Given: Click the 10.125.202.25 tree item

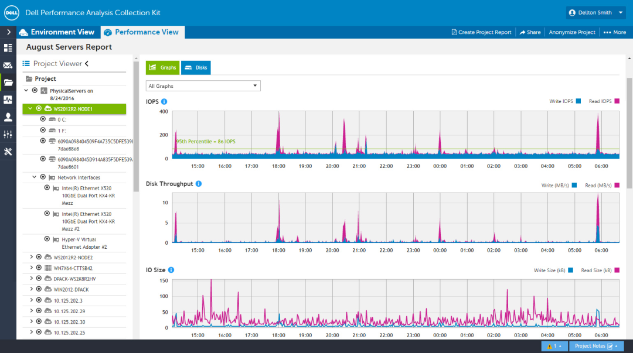Looking at the screenshot, I should [69, 333].
